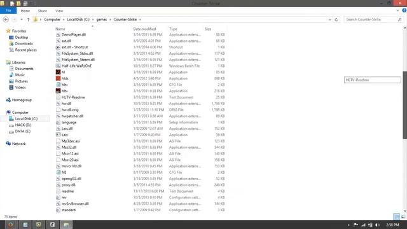
Task: Select the language setup information icon
Action: 58,122
